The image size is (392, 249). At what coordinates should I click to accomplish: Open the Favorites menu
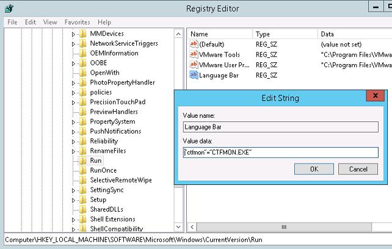[x=77, y=22]
